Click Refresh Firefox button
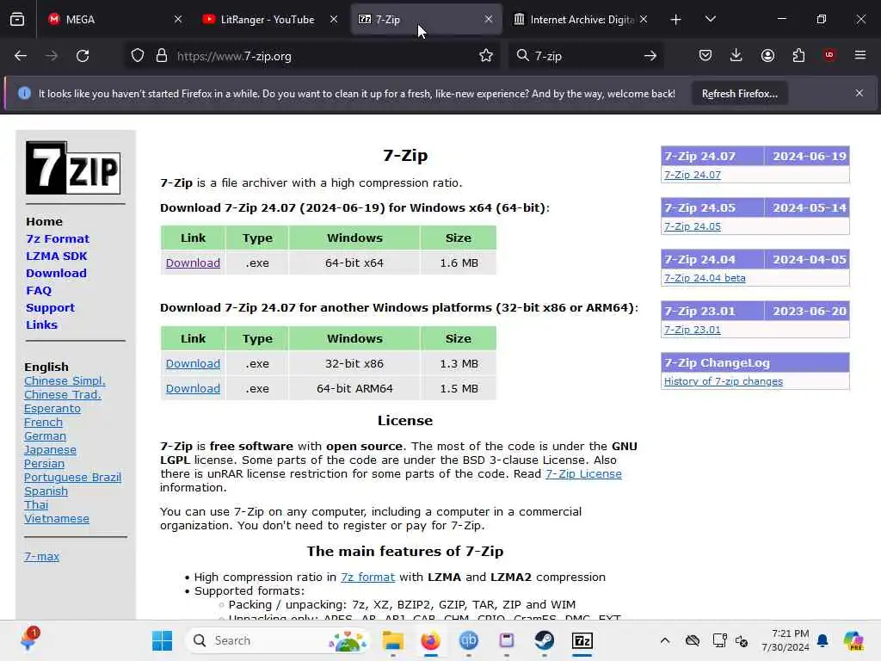Screen dimensions: 881x661 (739, 94)
